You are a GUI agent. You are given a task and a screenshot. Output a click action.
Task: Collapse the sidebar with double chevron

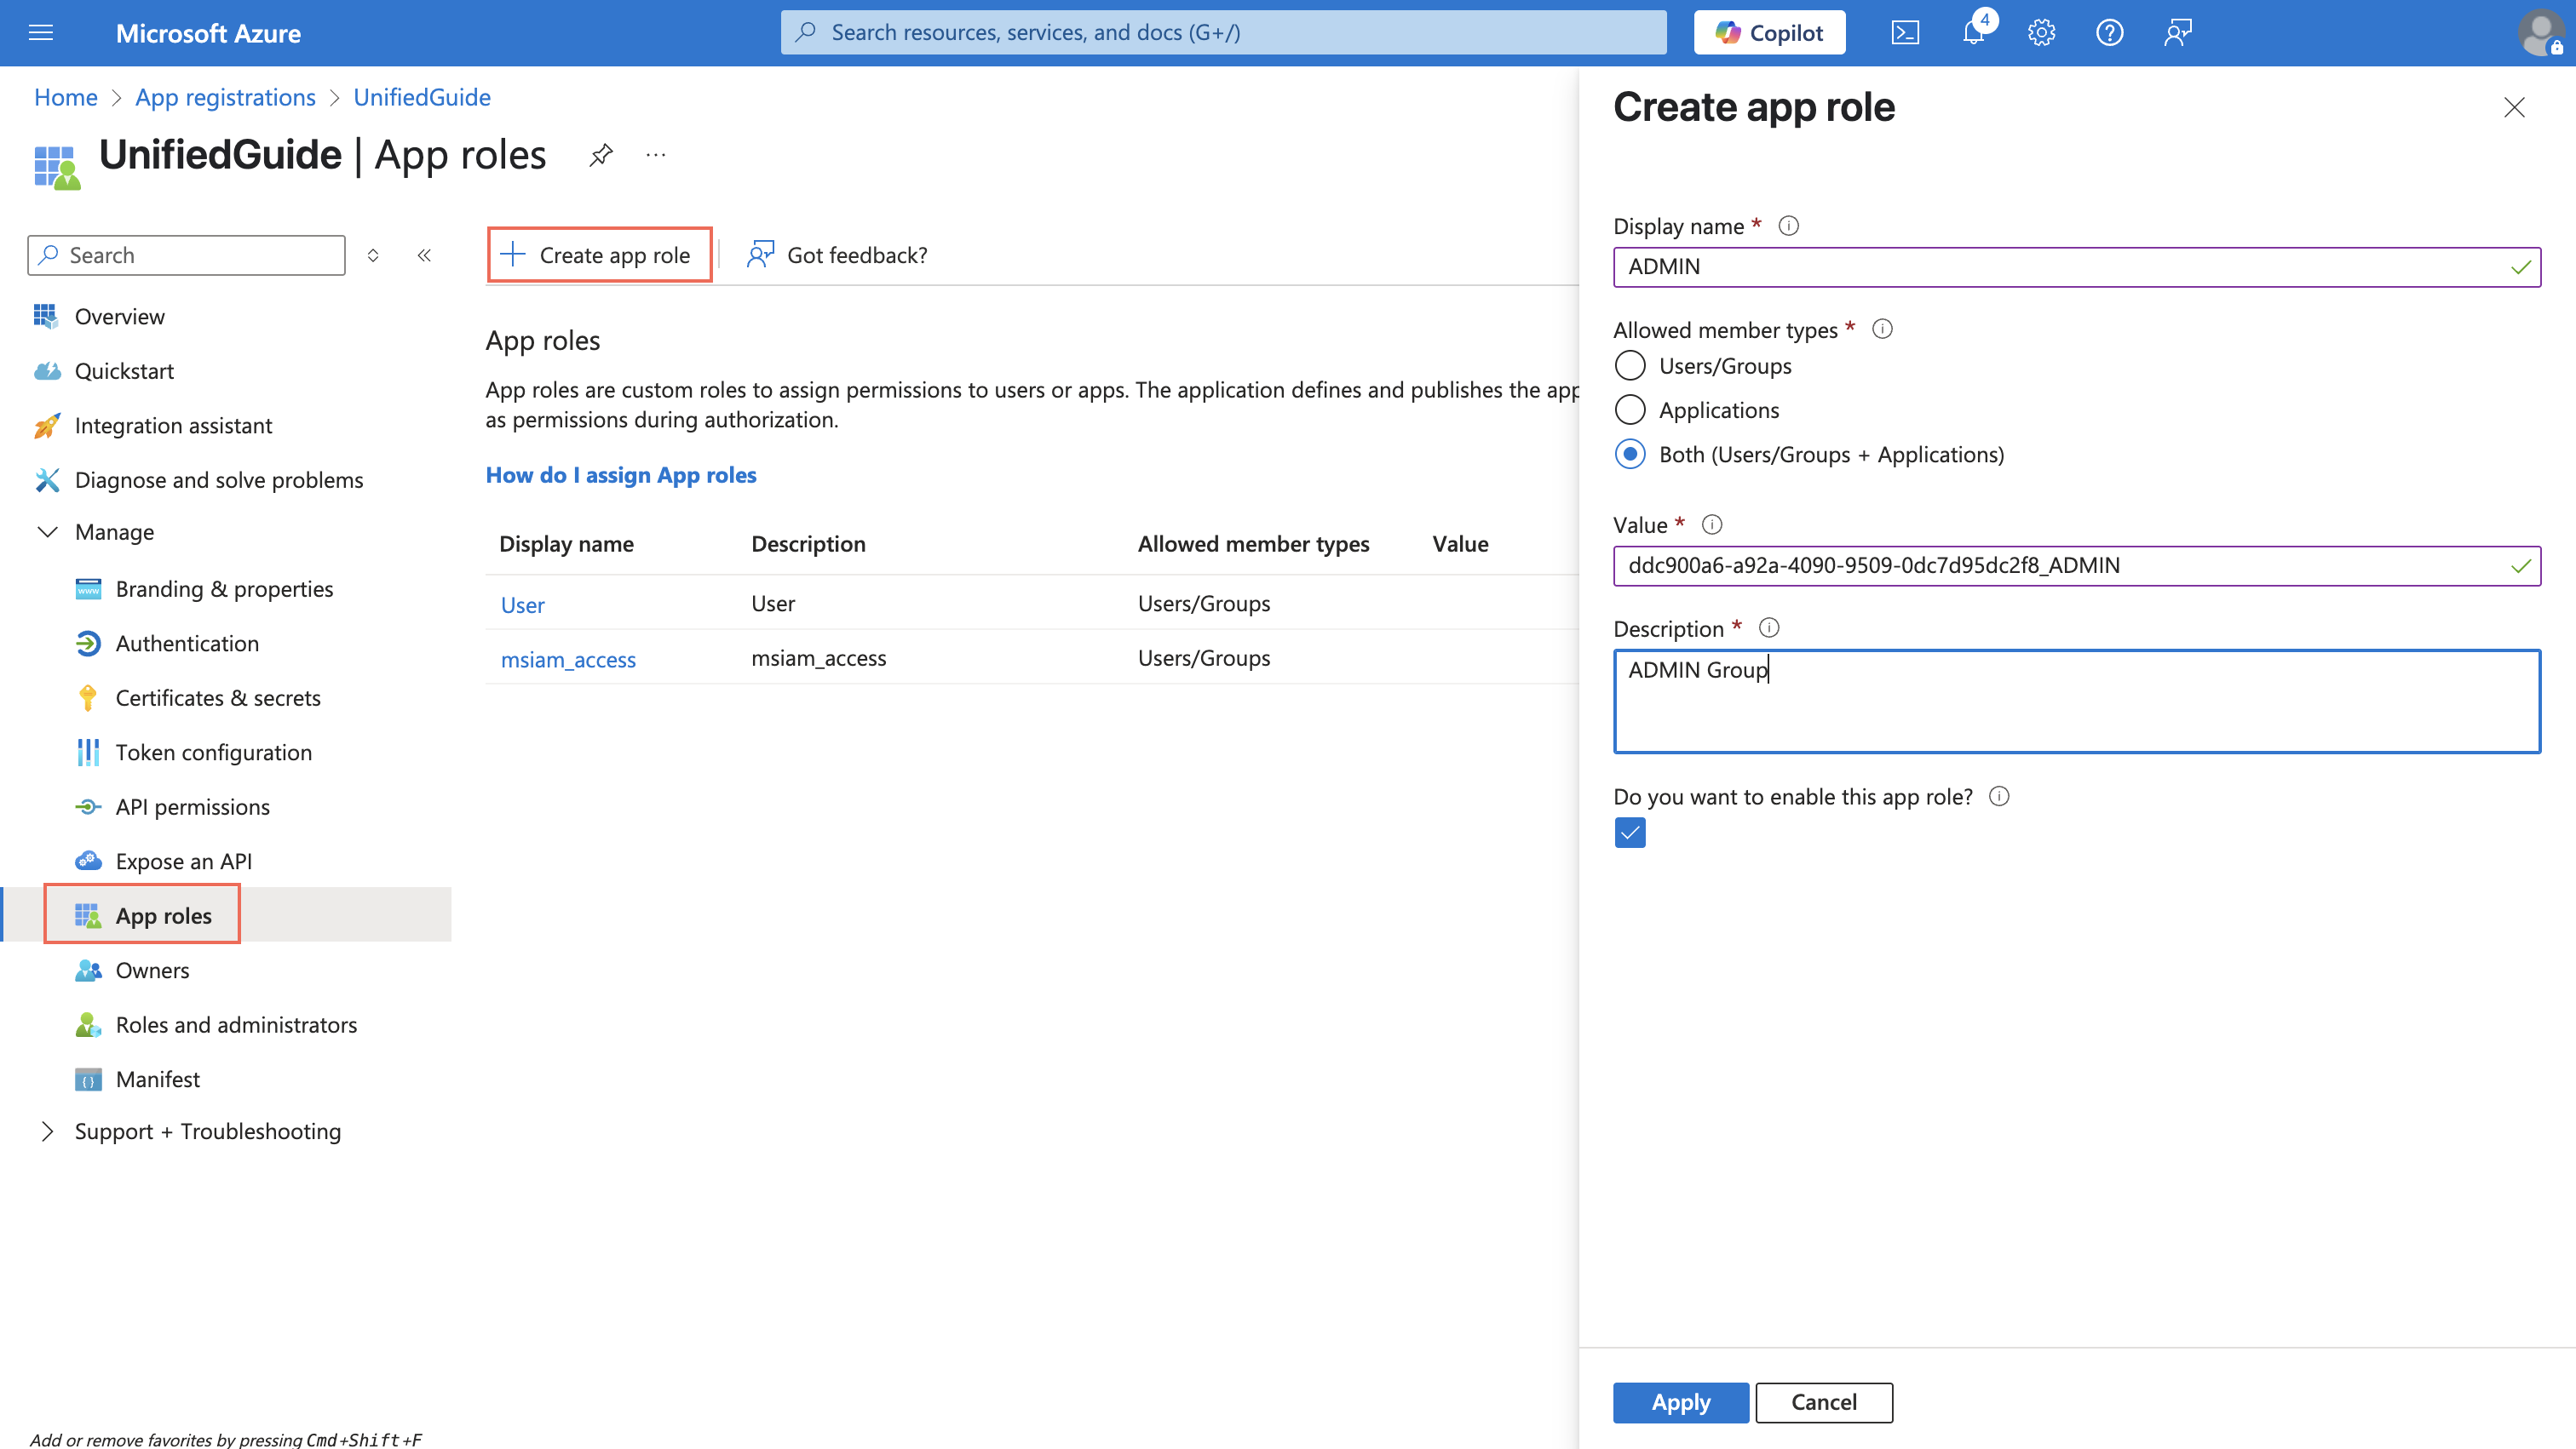(x=424, y=255)
